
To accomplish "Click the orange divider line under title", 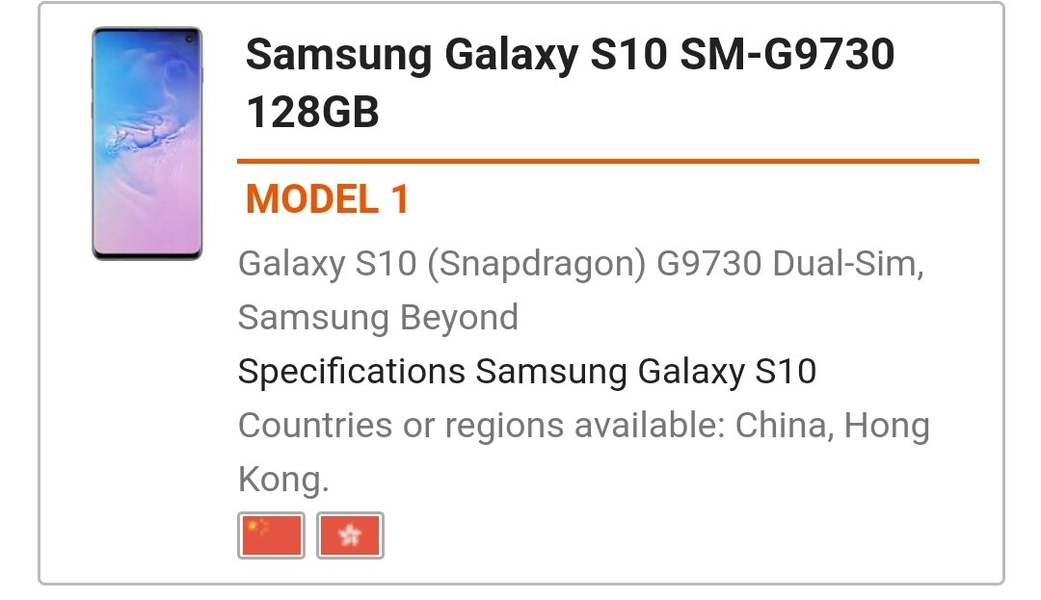I will coord(608,161).
